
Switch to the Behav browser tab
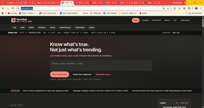[x=26, y=3]
